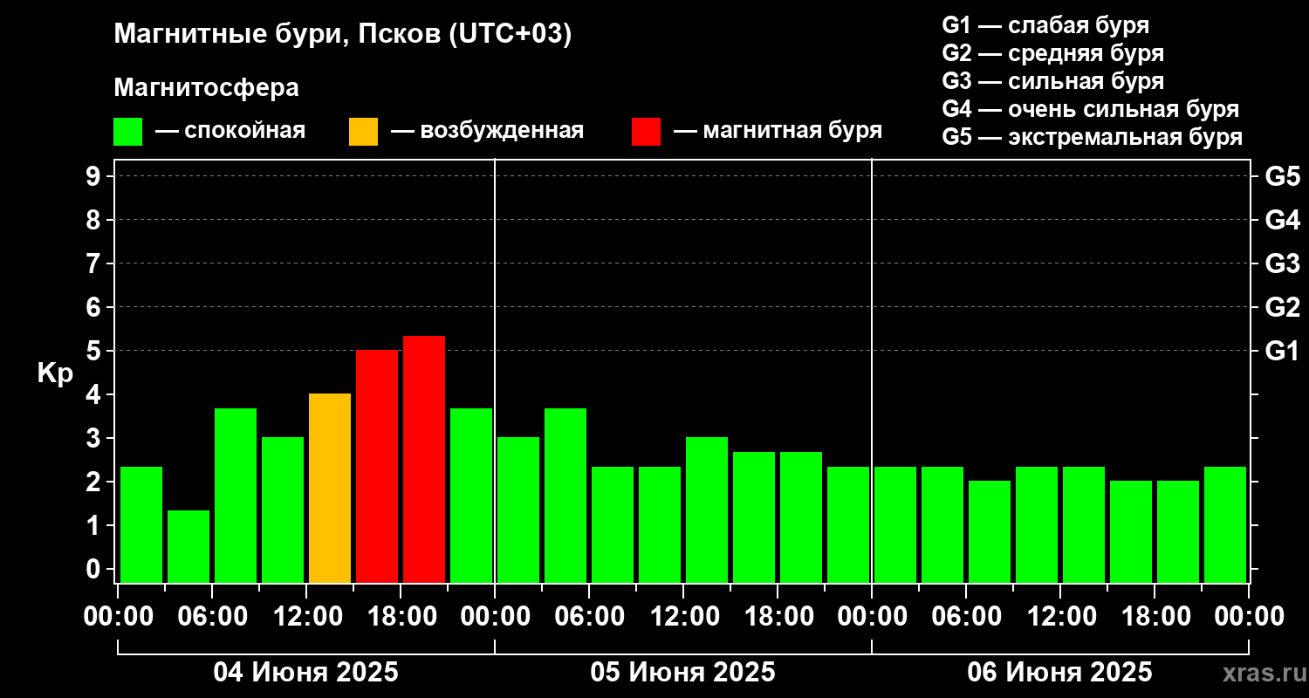1309x698 pixels.
Task: Click the orange bar on 04 Июня
Action: (330, 488)
